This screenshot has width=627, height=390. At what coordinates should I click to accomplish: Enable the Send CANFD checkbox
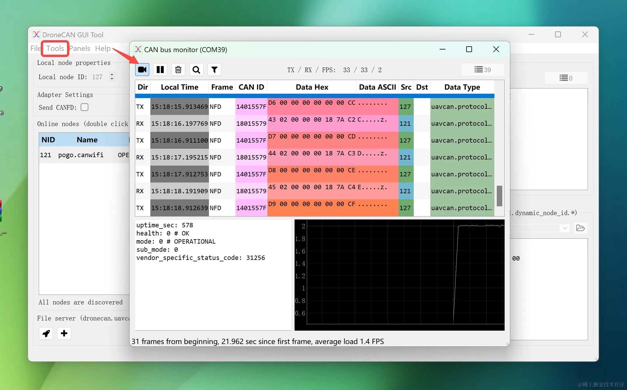84,107
